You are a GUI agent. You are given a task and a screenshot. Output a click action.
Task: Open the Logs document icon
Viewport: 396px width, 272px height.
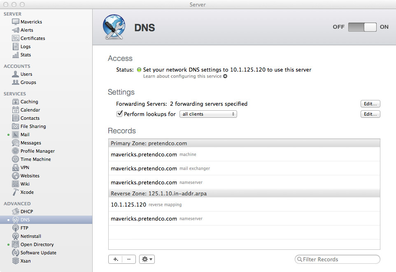coord(15,46)
